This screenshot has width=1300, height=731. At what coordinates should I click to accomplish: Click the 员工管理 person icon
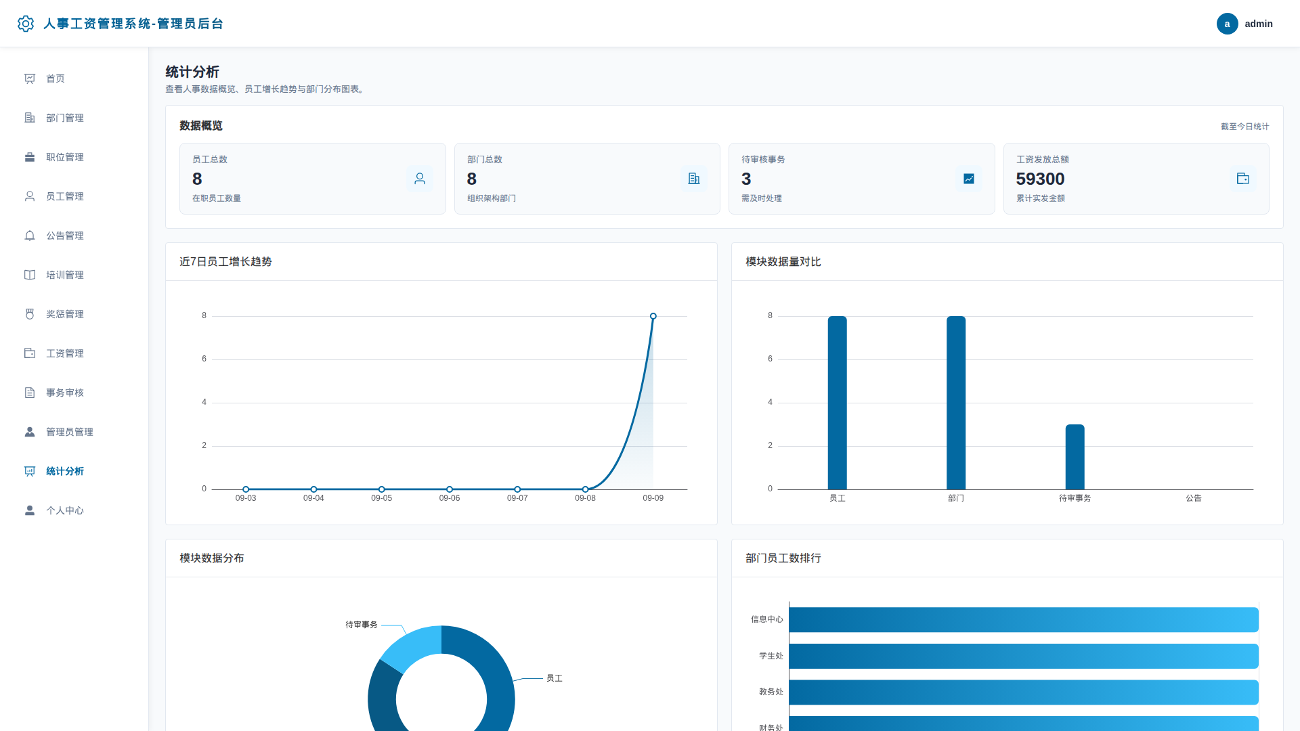(30, 196)
